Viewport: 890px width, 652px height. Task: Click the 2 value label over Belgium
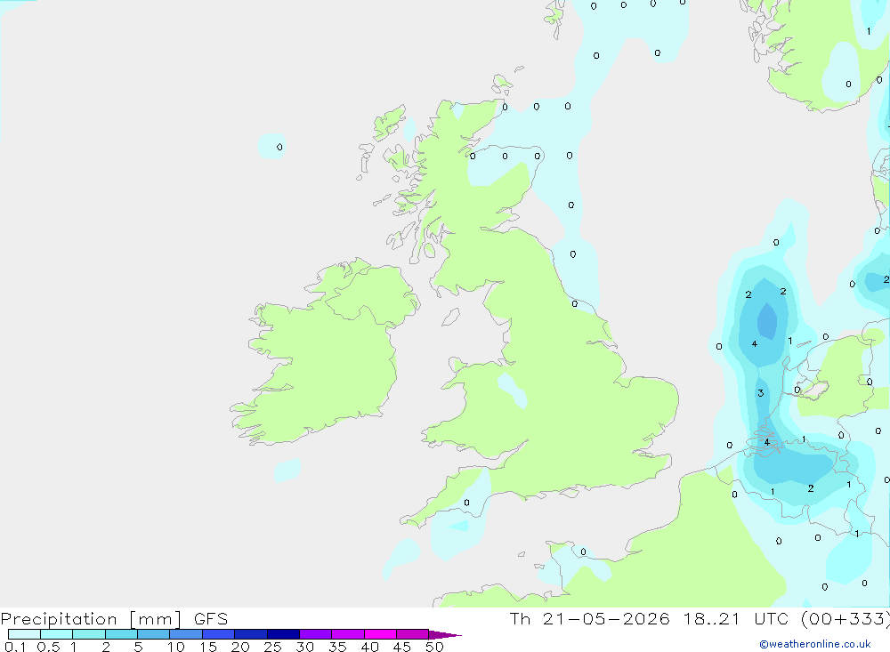click(811, 488)
